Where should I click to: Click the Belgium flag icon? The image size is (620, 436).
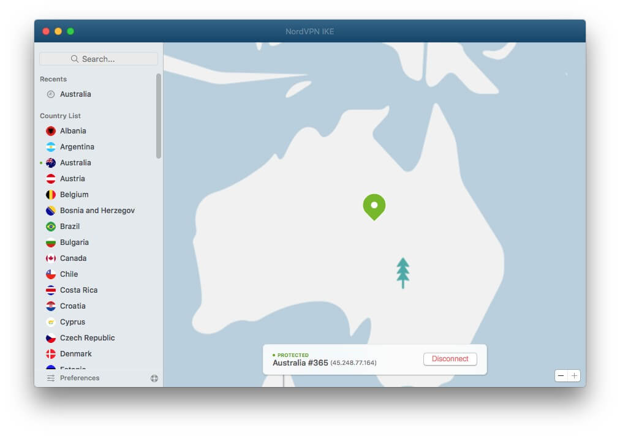[51, 195]
